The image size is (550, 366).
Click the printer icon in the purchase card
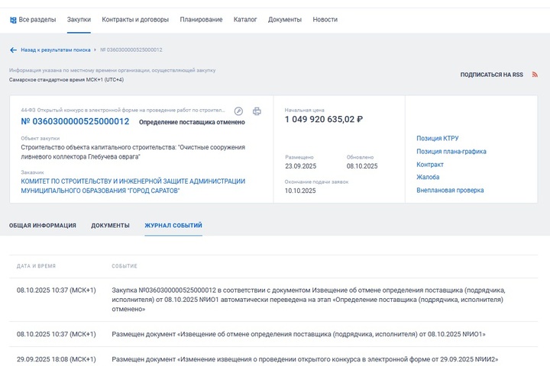(x=257, y=111)
